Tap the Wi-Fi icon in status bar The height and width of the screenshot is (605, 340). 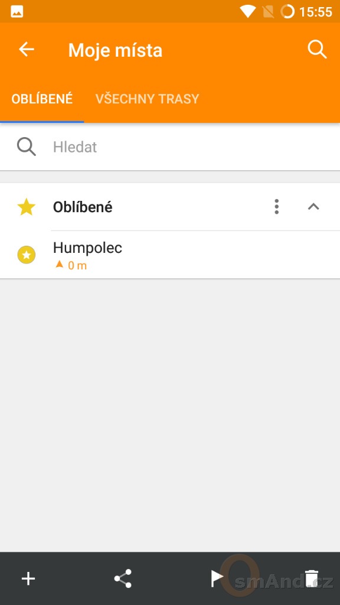[247, 12]
